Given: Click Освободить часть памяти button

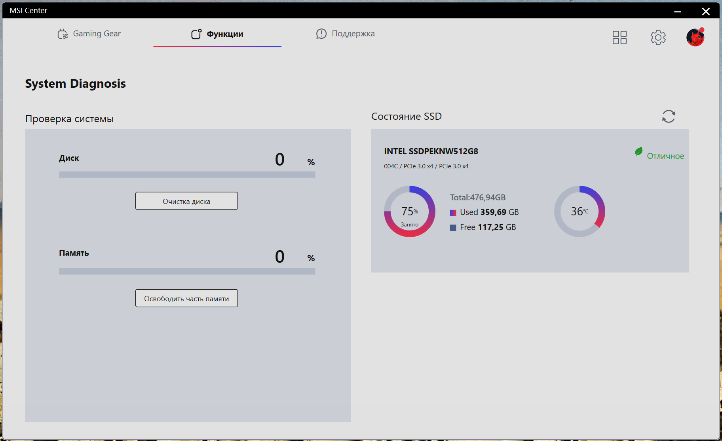Looking at the screenshot, I should coord(186,298).
